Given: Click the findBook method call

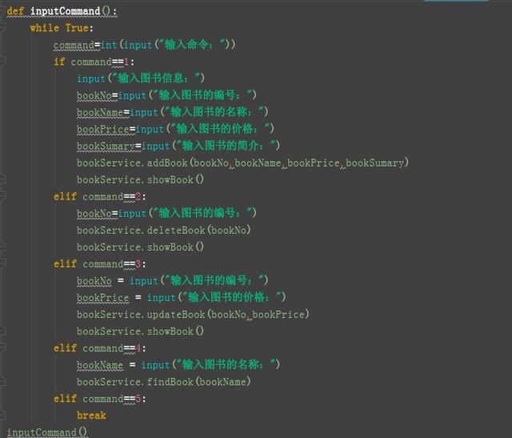Looking at the screenshot, I should pyautogui.click(x=170, y=382).
